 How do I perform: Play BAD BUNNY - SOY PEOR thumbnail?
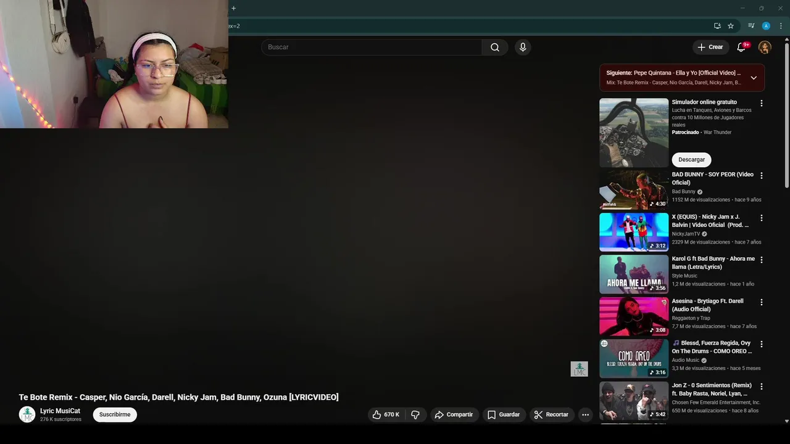pos(634,190)
